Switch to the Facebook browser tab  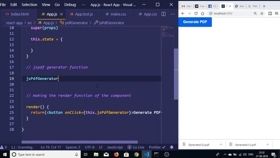pyautogui.click(x=213, y=6)
